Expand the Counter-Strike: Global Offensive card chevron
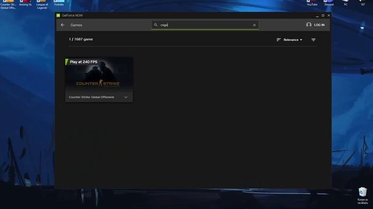The width and height of the screenshot is (373, 209). 126,97
